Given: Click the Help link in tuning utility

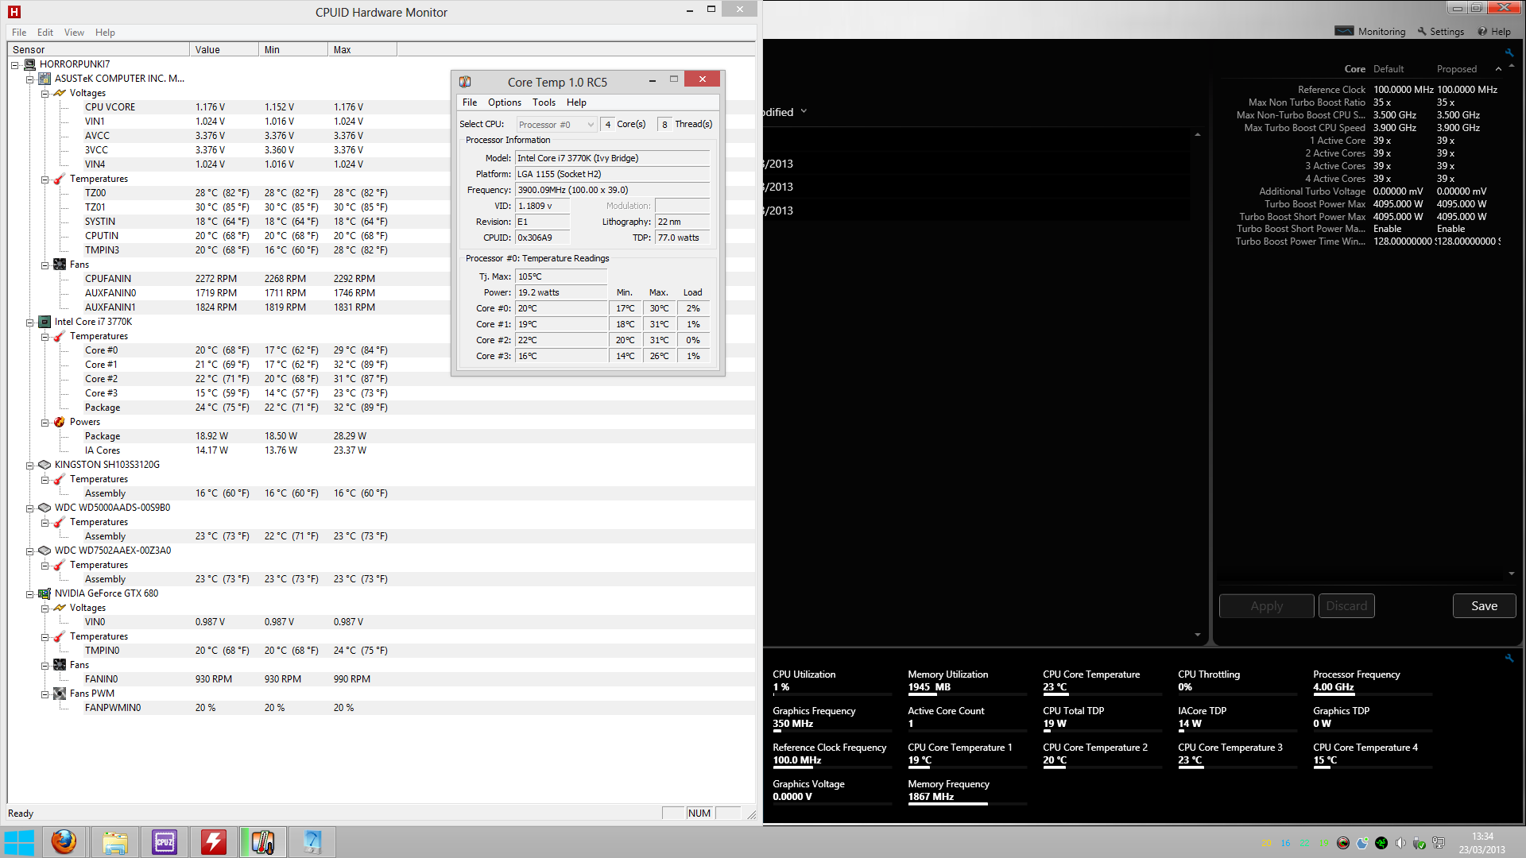Looking at the screenshot, I should [x=1501, y=32].
